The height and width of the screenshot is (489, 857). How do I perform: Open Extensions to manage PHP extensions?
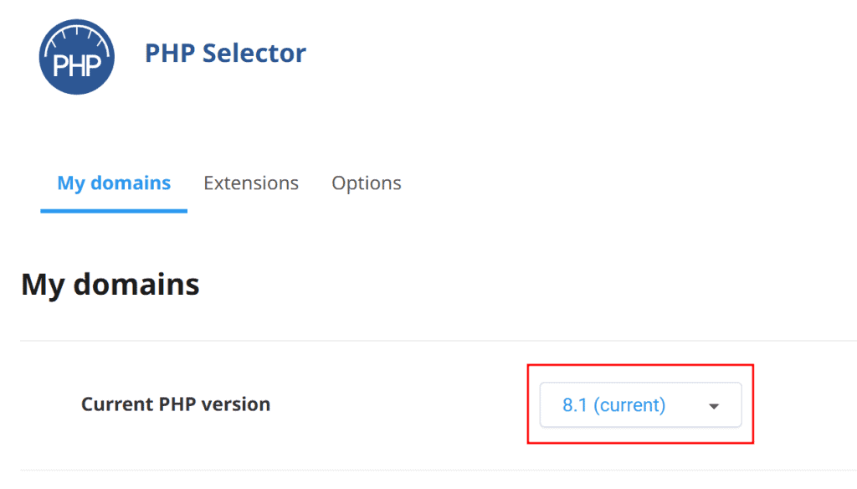coord(251,183)
